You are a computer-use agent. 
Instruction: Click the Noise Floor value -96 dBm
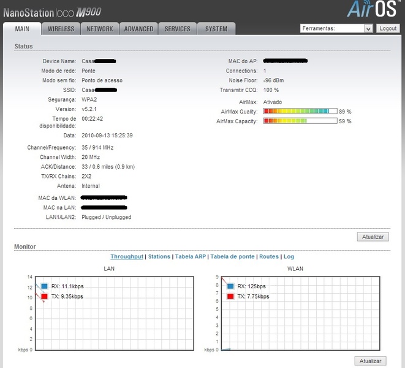coord(273,80)
